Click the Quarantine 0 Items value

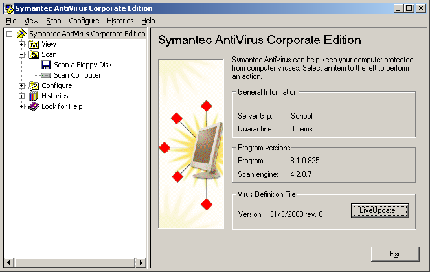[x=301, y=129]
